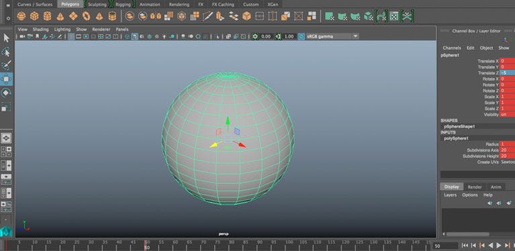
Task: Switch to the Curves / Surfaces shelf tab
Action: [35, 5]
